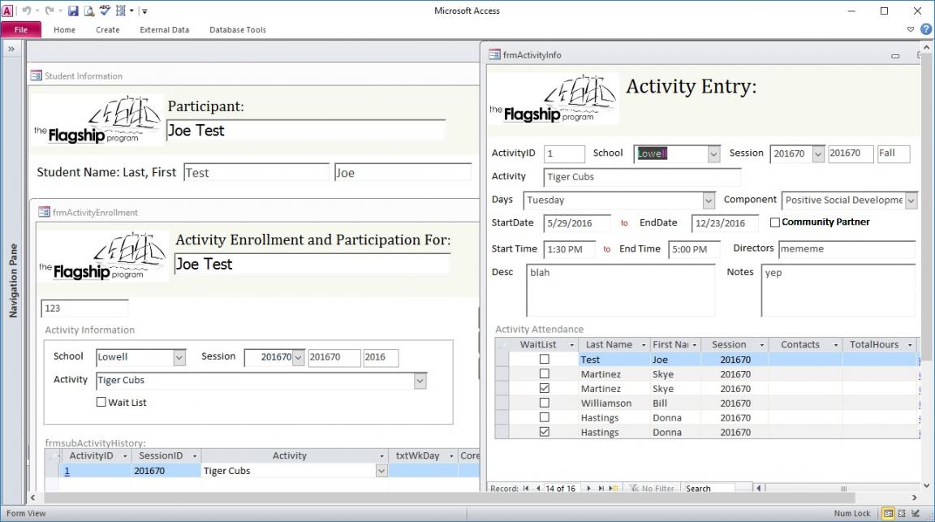Follow ActivityID link 1 in history subform

[67, 471]
